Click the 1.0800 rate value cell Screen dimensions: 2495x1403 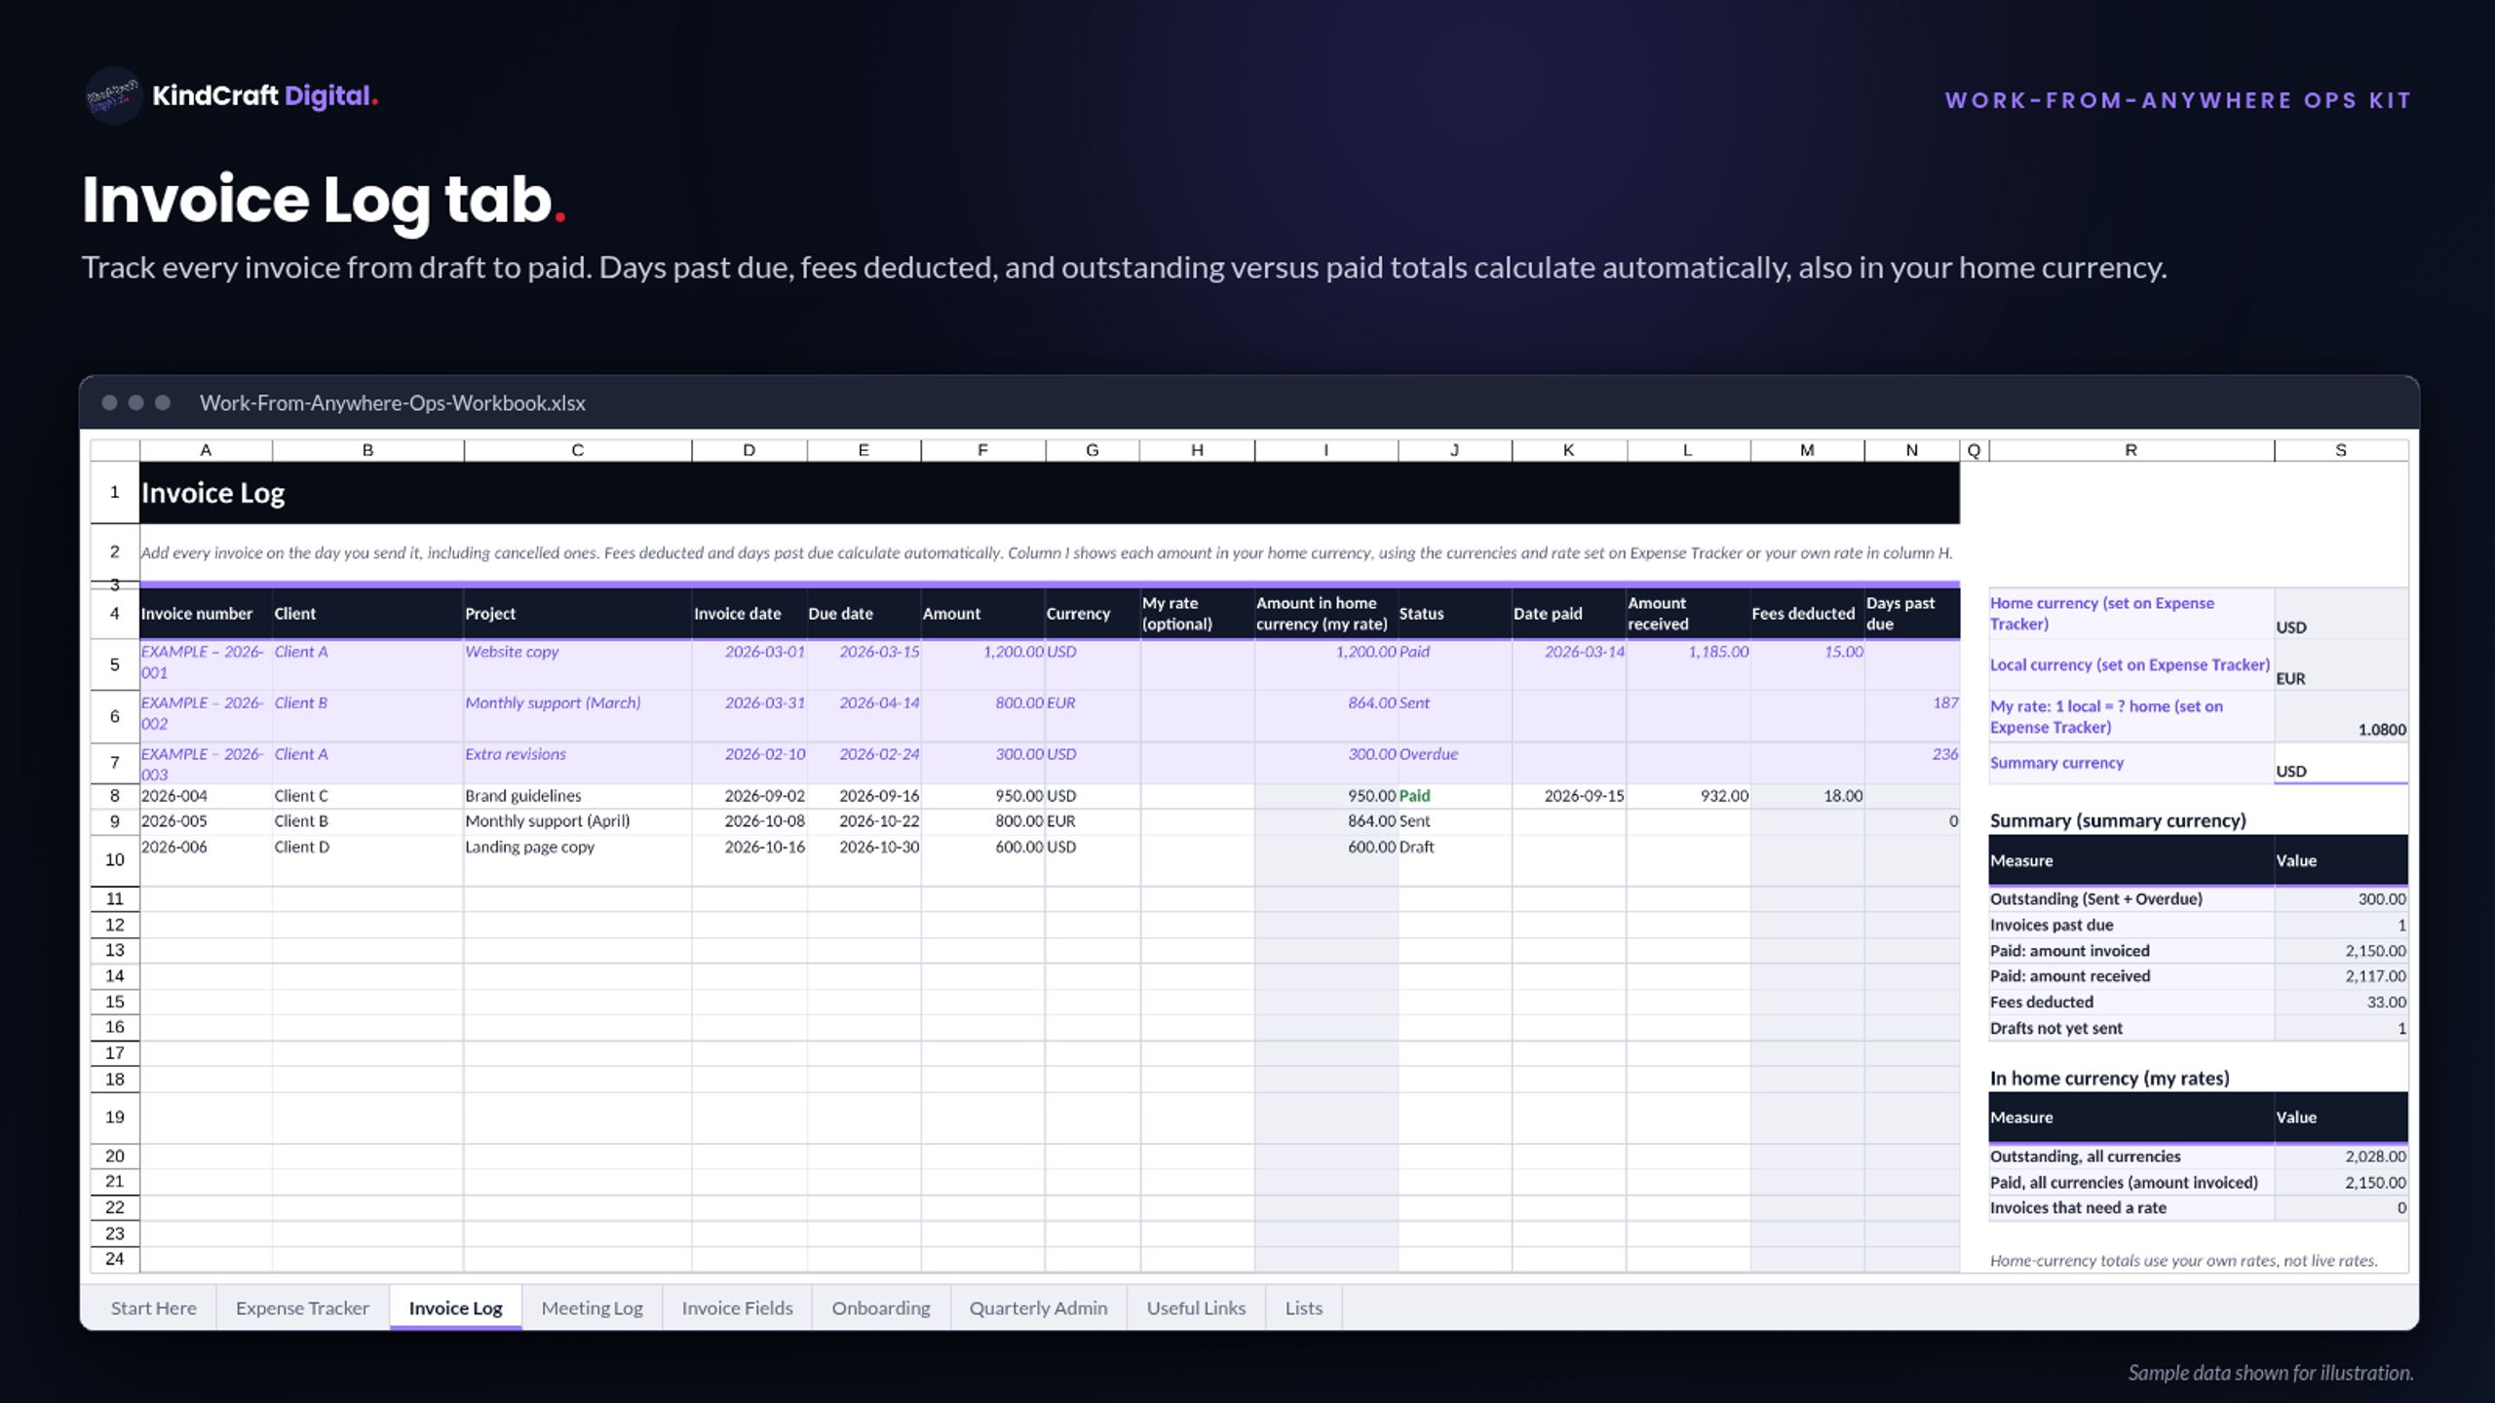[x=2341, y=717]
